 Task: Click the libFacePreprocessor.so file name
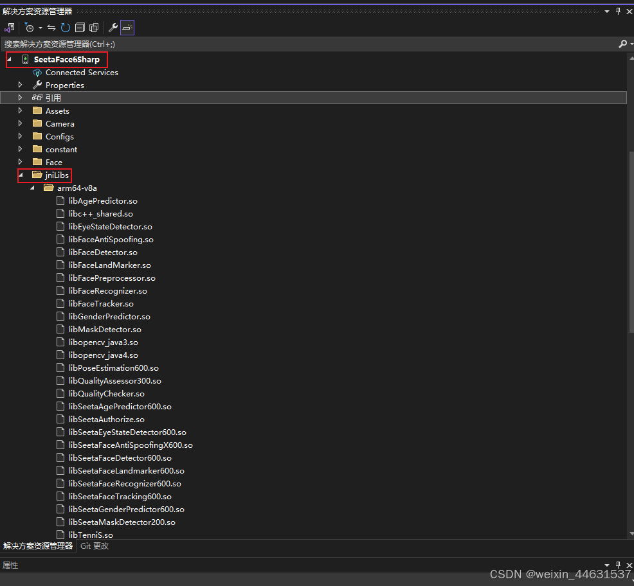tap(112, 278)
